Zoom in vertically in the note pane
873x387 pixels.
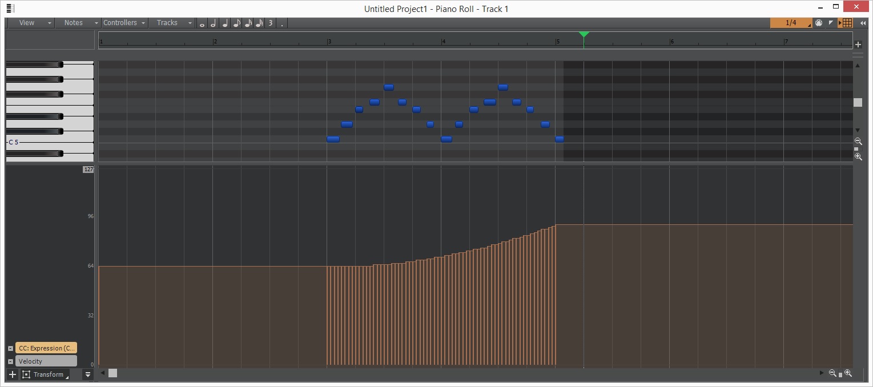(858, 156)
